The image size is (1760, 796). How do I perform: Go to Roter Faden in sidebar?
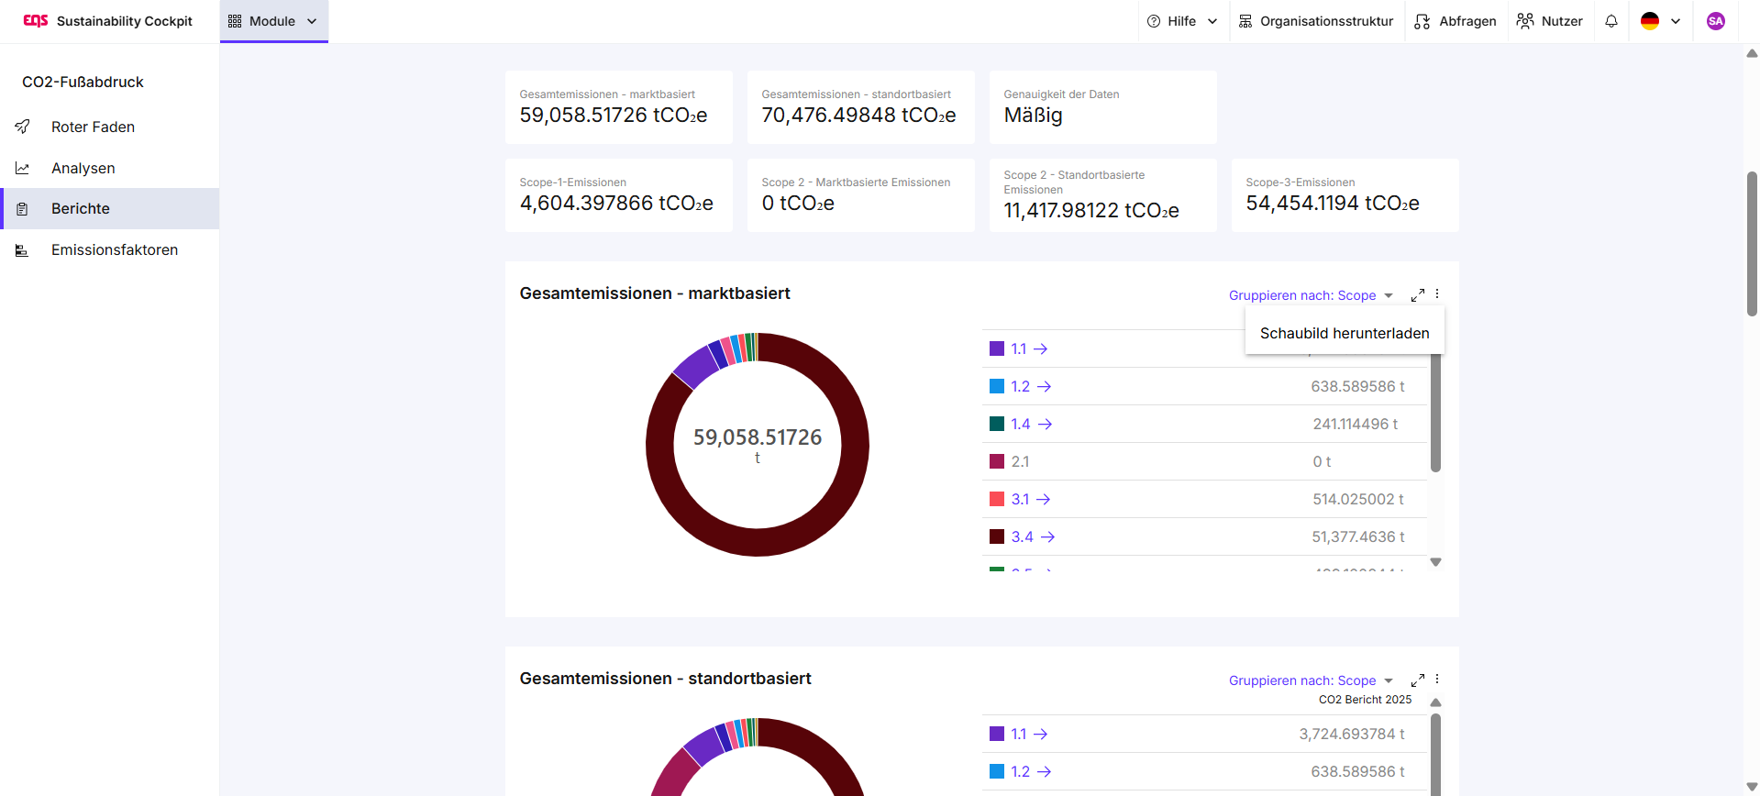click(x=93, y=127)
